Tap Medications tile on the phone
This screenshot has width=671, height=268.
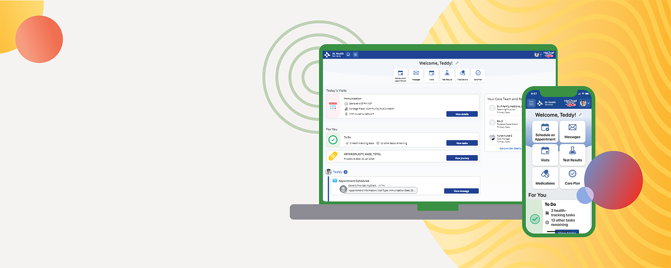(545, 178)
